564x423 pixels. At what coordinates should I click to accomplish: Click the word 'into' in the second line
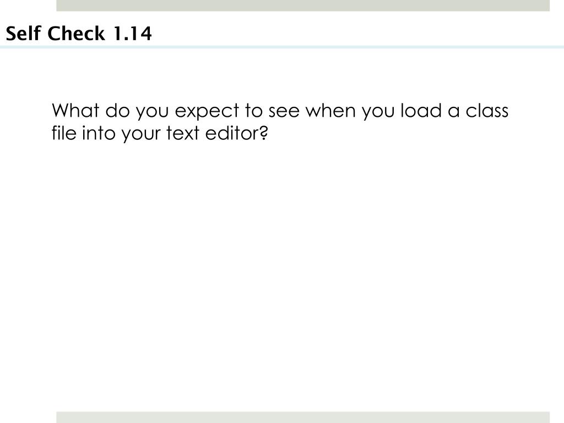[96, 133]
